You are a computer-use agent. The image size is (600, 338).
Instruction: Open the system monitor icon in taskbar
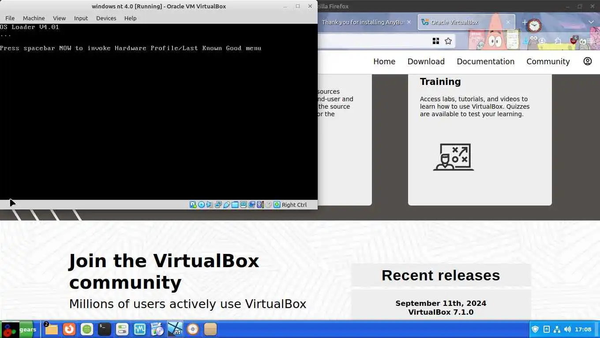point(139,329)
